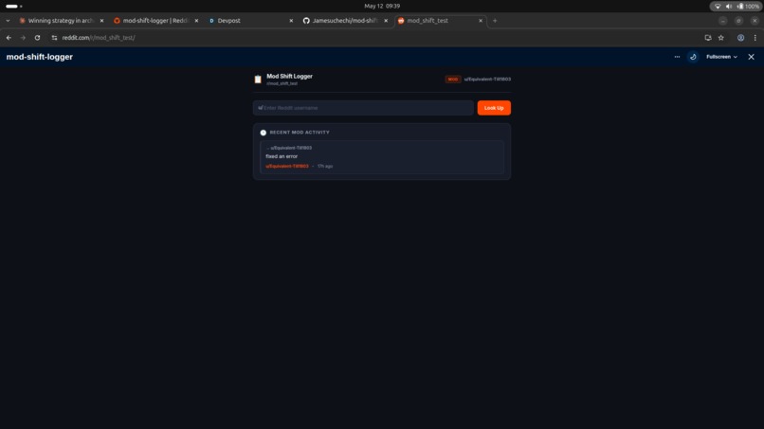Click the install app icon in address bar
The image size is (764, 429).
708,38
